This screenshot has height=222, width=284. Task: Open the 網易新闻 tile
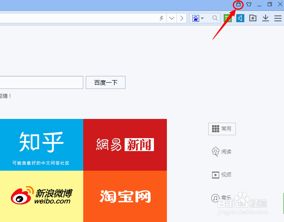(x=125, y=145)
